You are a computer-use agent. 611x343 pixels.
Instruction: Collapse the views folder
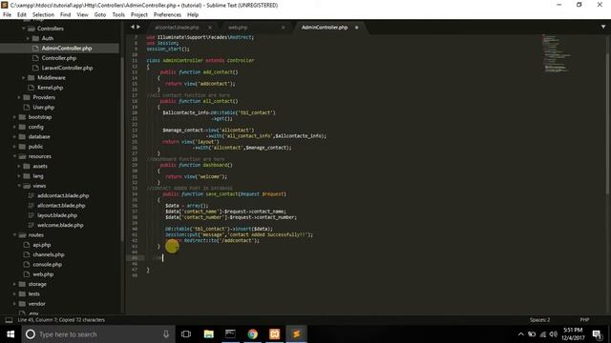point(19,186)
